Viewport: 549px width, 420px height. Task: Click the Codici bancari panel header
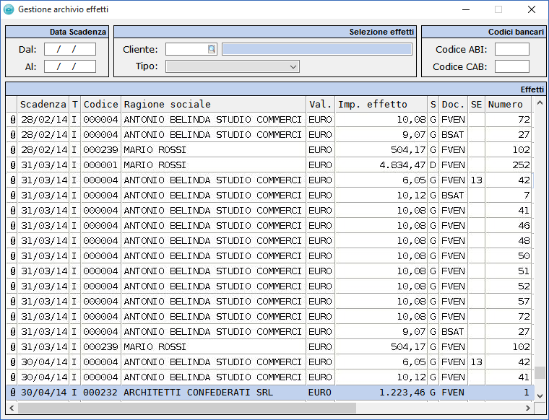[x=483, y=32]
